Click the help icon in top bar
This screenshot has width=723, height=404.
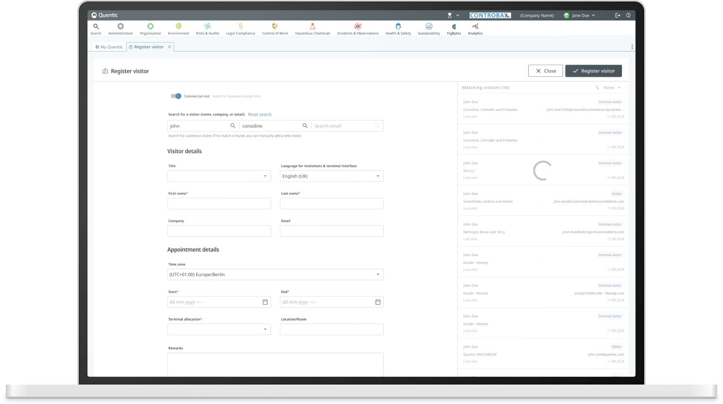click(628, 16)
